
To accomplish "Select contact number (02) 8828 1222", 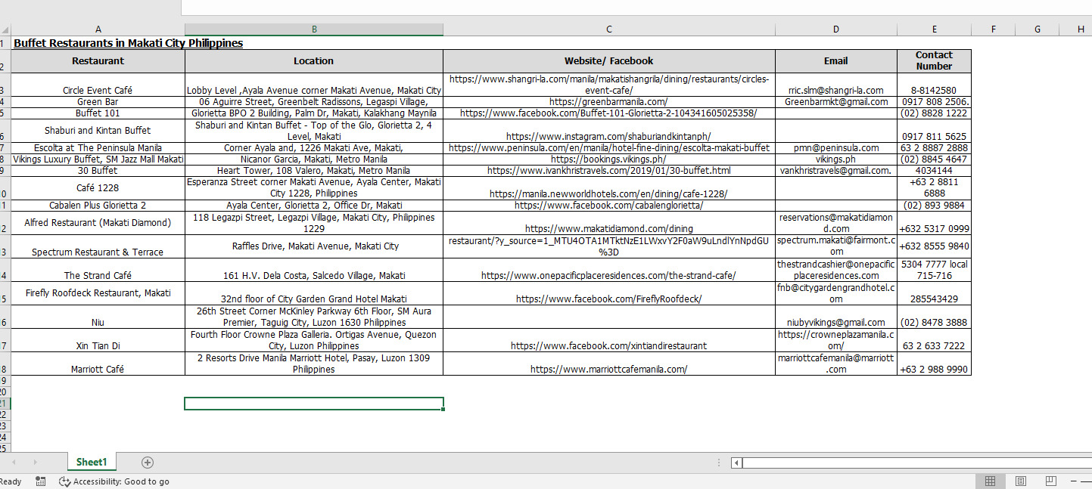I will coord(934,113).
